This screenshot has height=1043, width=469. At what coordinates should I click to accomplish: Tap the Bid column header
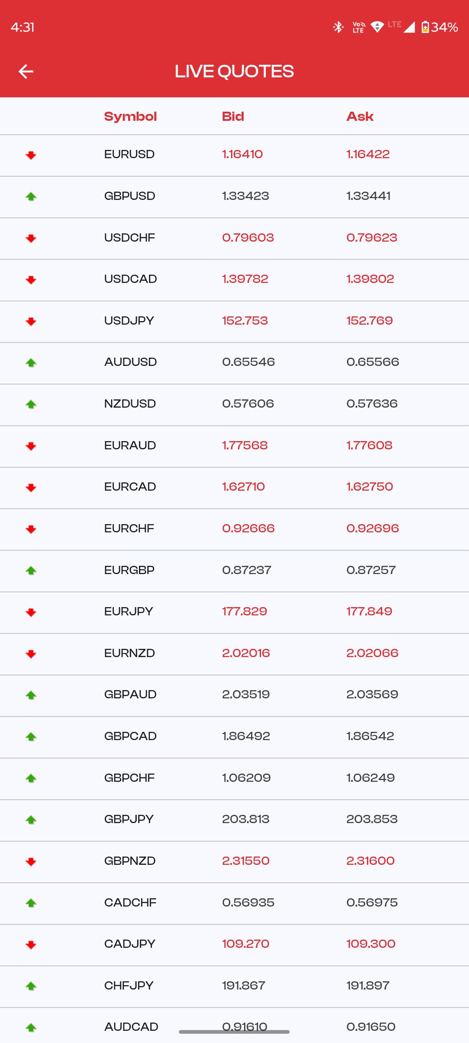coord(233,116)
